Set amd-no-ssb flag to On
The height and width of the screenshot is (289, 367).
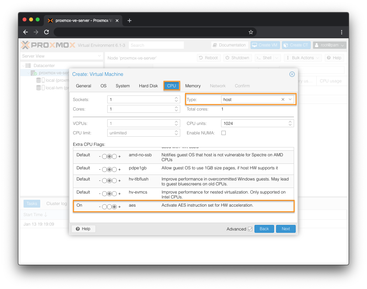pos(114,156)
